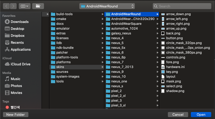Expand arrow next to tools folder

click(103, 81)
